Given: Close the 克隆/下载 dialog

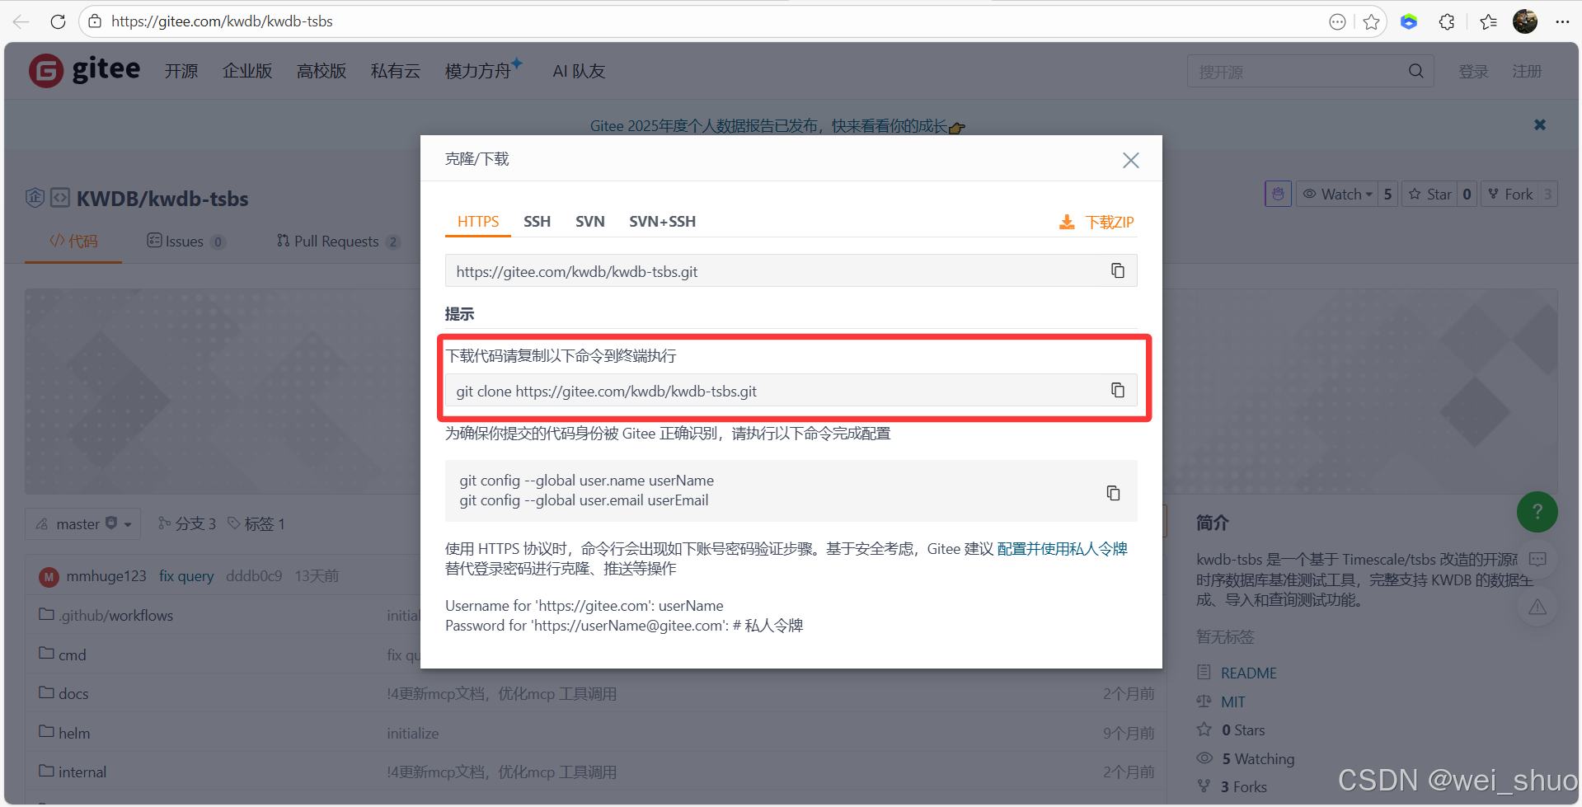Looking at the screenshot, I should coord(1130,160).
